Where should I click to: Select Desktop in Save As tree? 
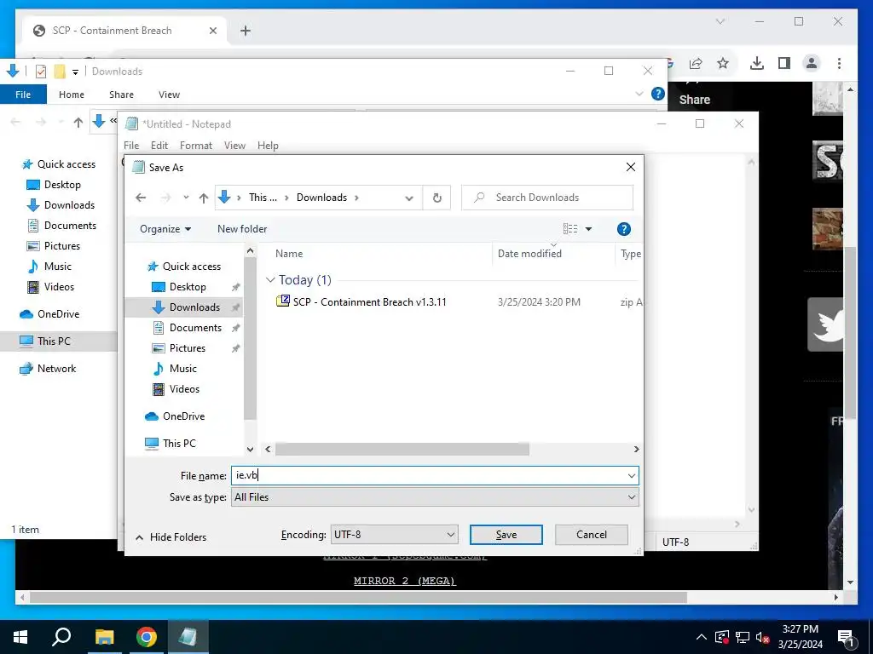pyautogui.click(x=187, y=287)
